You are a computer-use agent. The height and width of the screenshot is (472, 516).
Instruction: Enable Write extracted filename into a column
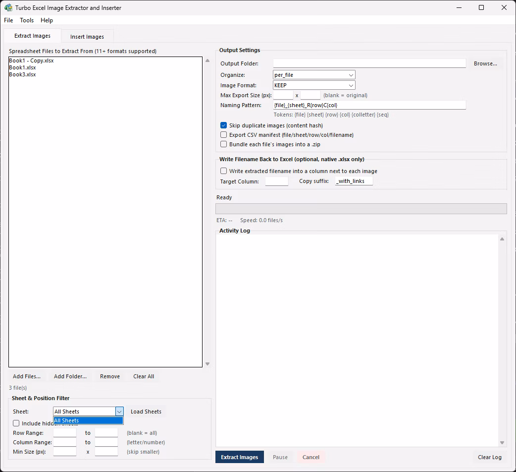223,171
